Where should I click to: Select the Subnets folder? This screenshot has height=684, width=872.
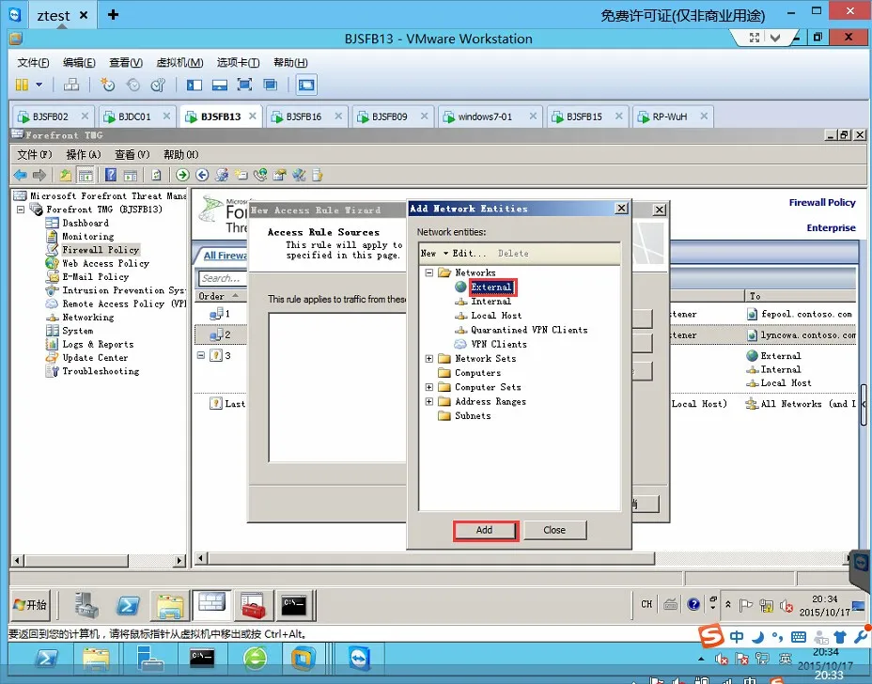473,416
